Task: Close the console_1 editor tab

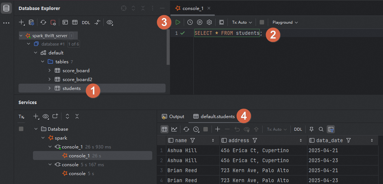Action: [x=209, y=8]
